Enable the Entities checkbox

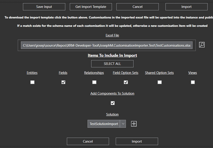(33, 82)
